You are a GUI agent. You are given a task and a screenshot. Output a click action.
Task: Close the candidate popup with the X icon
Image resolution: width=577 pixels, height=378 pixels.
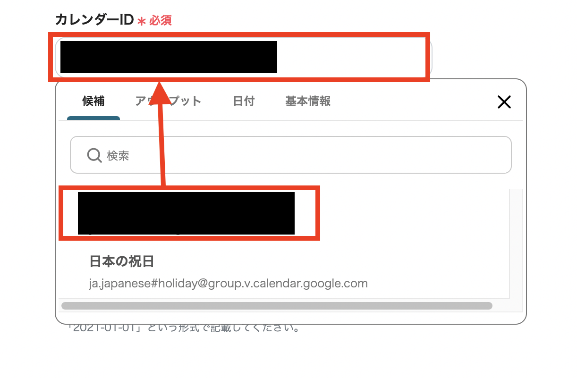pyautogui.click(x=504, y=102)
